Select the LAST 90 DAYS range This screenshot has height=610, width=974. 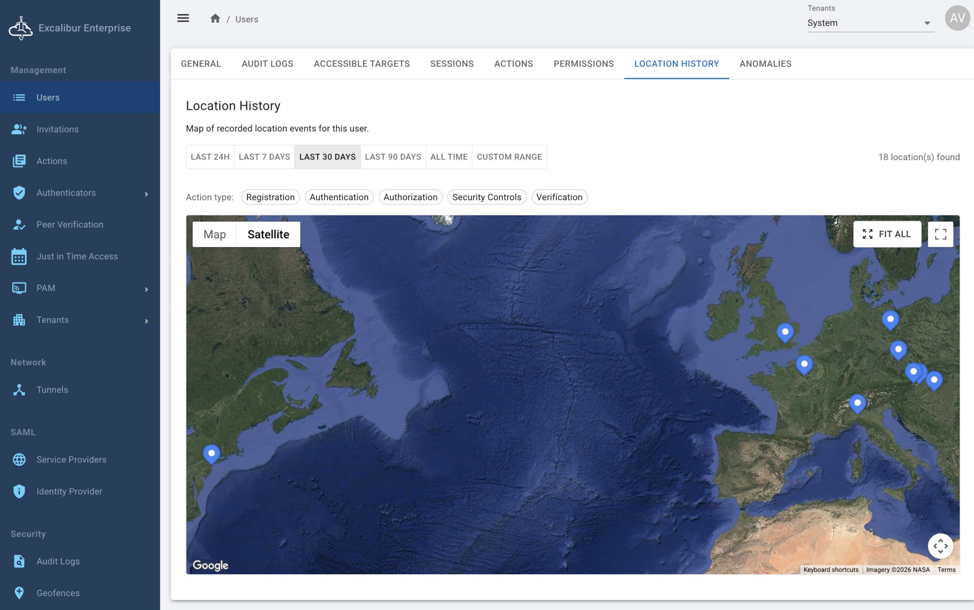coord(392,157)
